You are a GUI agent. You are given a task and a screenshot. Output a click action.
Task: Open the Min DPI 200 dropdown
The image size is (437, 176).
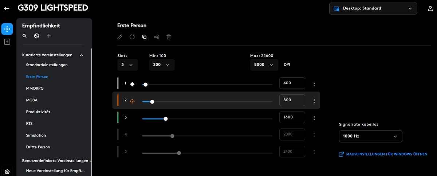tap(162, 64)
